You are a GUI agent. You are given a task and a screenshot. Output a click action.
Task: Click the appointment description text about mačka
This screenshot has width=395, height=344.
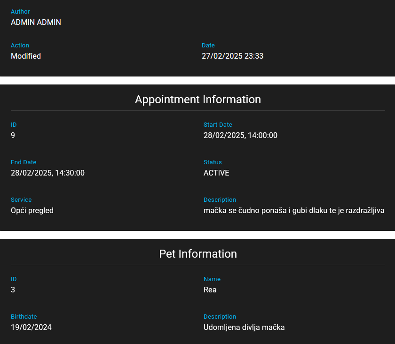(x=294, y=210)
